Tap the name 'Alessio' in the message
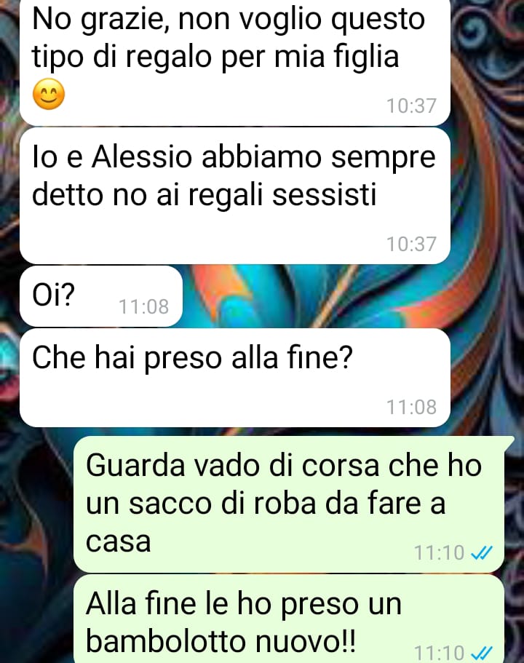524x663 pixels. click(142, 157)
